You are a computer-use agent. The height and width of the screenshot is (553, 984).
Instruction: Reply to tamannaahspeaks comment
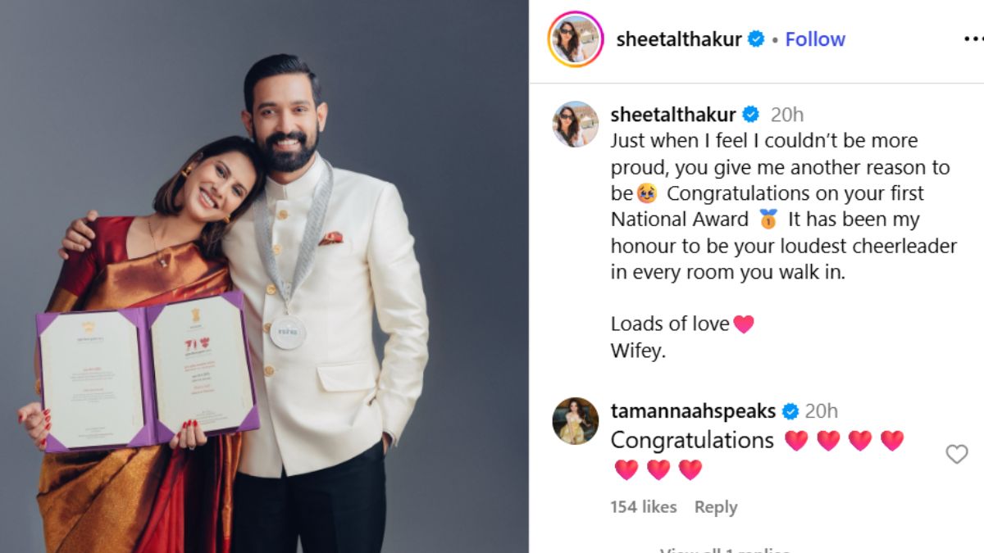(x=716, y=507)
